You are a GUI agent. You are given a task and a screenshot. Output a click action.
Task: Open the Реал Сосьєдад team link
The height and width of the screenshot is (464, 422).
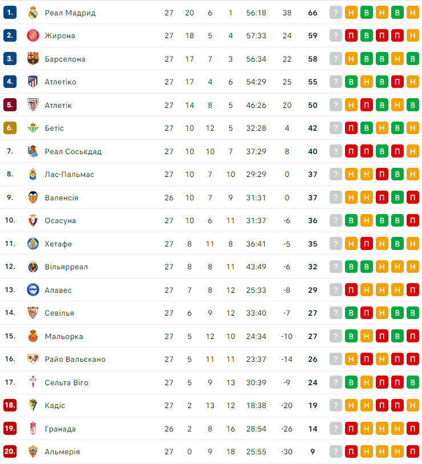(73, 151)
